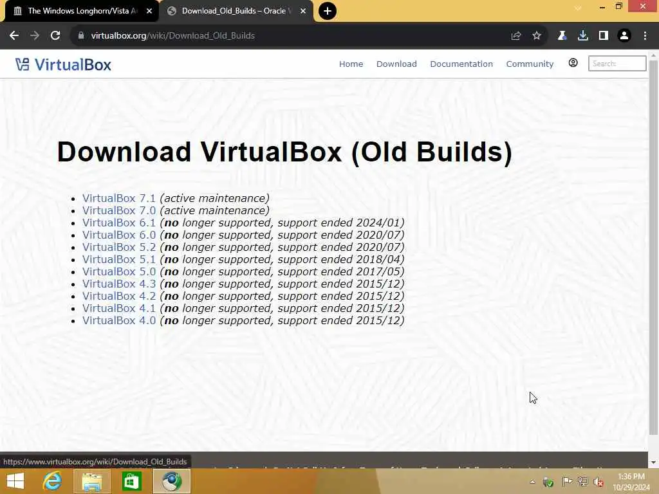Open the VirtualBox 7.1 link
Viewport: 659px width, 494px height.
coord(119,198)
